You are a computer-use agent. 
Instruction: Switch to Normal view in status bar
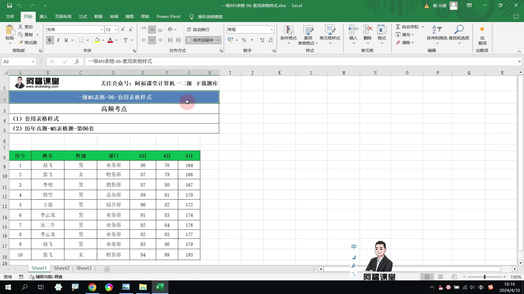pos(427,277)
